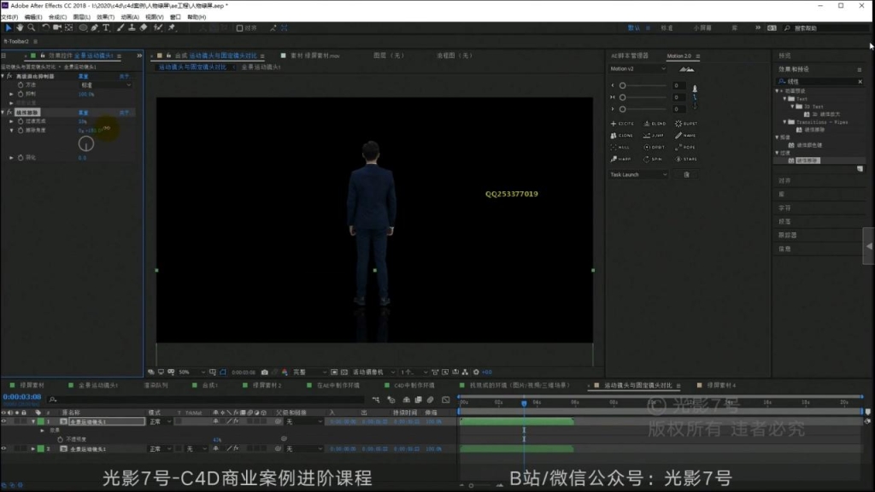The image size is (875, 492).
Task: Toggle the lock on the 全景运动镜头1 layer
Action: click(24, 421)
